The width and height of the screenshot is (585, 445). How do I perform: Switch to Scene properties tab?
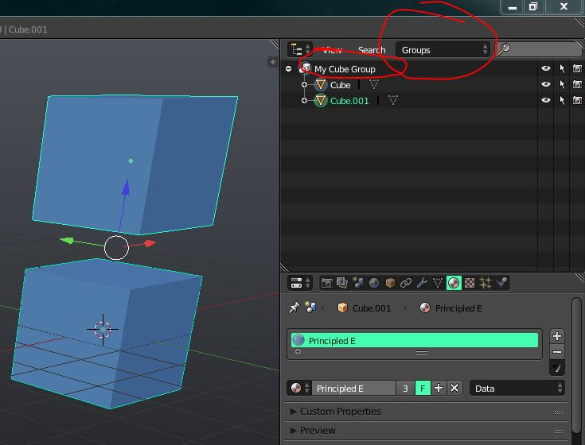click(358, 284)
